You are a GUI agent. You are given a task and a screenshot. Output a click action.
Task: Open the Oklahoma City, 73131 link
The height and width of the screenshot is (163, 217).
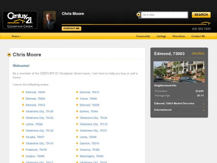93,130
